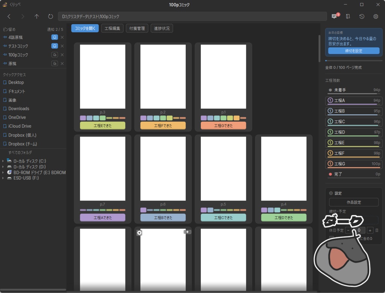Go up one folder with up arrow
The image size is (385, 293).
pyautogui.click(x=36, y=17)
